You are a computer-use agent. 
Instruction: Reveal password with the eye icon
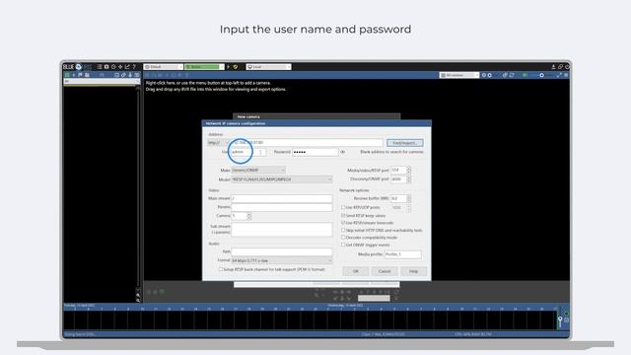(342, 152)
